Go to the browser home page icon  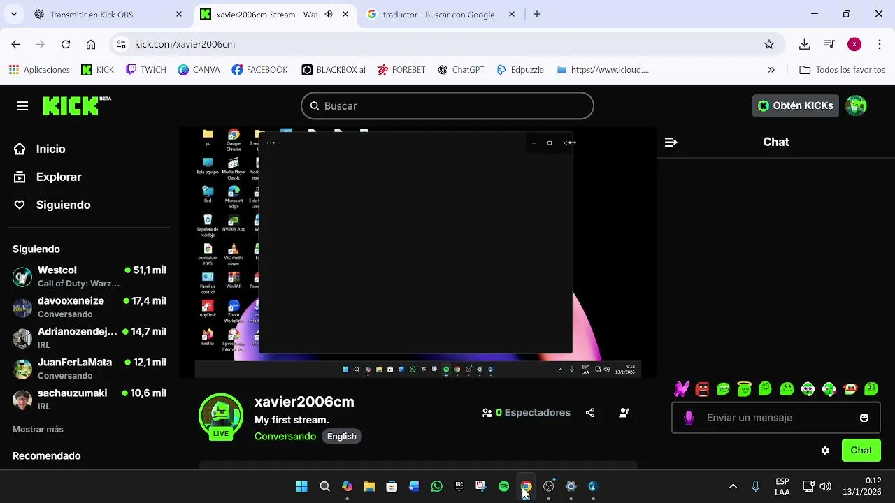(91, 44)
